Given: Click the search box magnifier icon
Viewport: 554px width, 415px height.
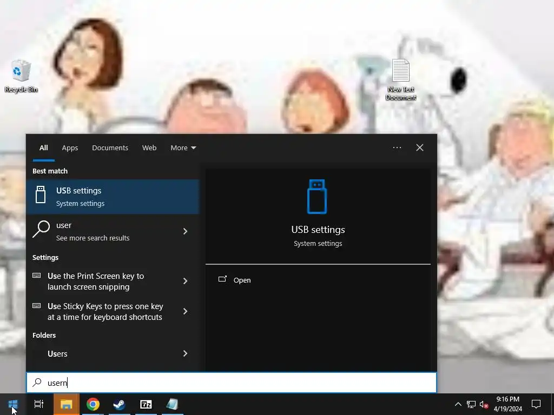Looking at the screenshot, I should (37, 383).
